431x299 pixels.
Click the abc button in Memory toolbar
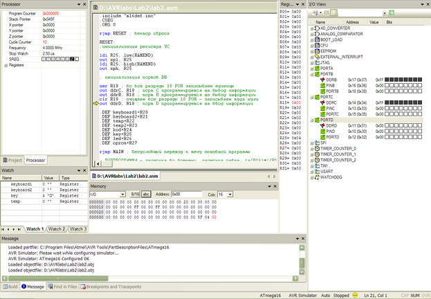[147, 194]
